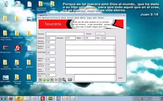Focus the Diezmos amount field
163x101 pixels.
click(x=51, y=38)
